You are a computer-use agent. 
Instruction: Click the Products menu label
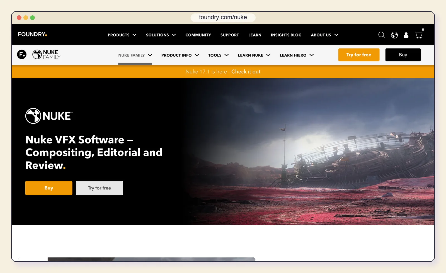(118, 35)
